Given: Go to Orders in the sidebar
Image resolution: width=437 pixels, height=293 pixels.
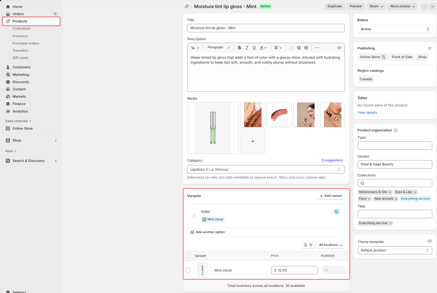Looking at the screenshot, I should tap(18, 14).
